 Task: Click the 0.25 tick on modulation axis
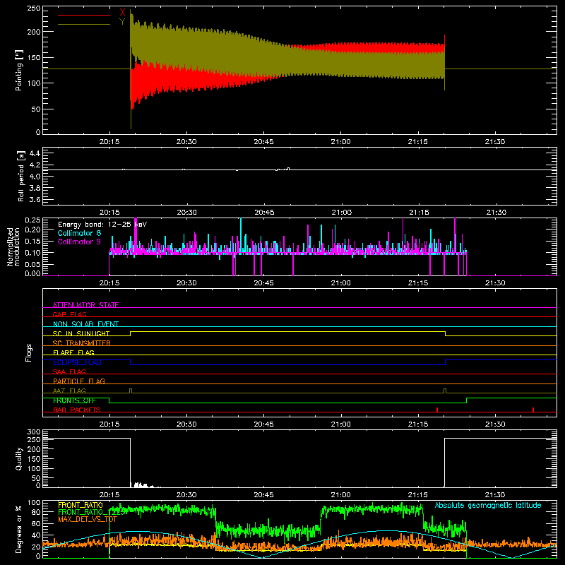coord(32,220)
